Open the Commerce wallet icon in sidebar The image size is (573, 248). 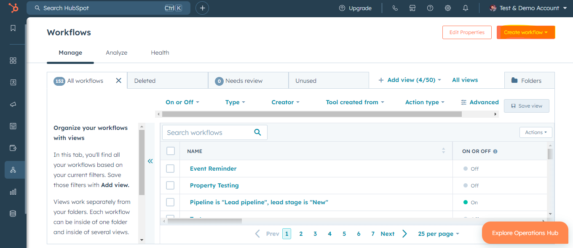click(13, 148)
